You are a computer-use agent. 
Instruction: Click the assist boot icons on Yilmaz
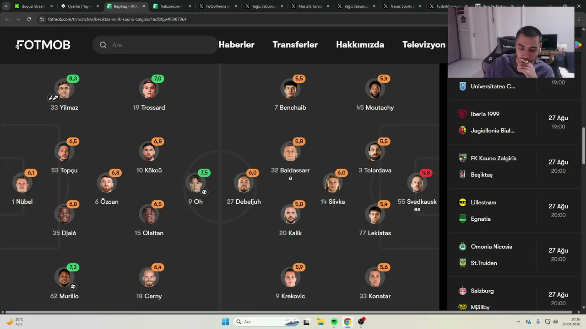[x=53, y=97]
